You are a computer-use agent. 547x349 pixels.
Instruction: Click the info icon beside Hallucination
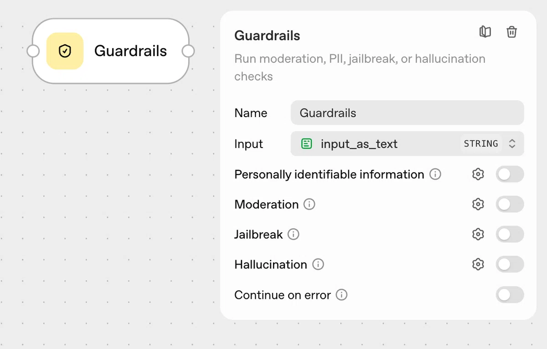(x=318, y=264)
